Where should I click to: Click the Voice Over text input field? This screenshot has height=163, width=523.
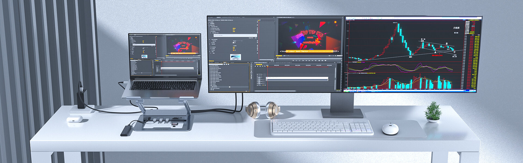click(235, 35)
